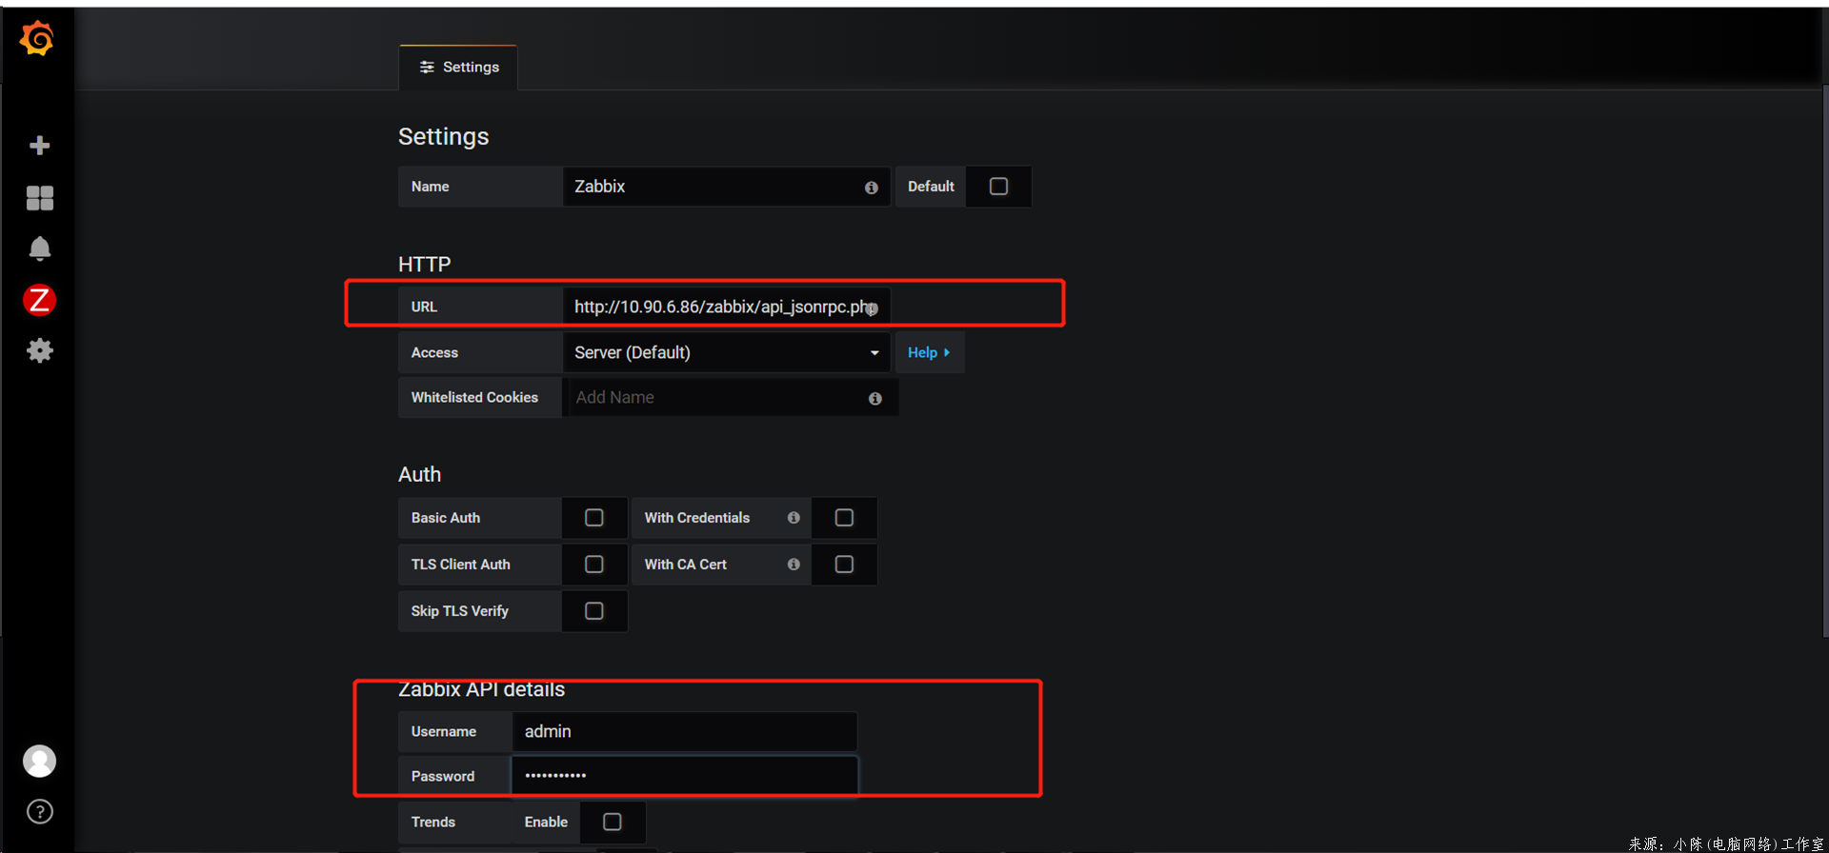The image size is (1829, 853).
Task: Click the TLS Client Auth label
Action: click(x=461, y=565)
